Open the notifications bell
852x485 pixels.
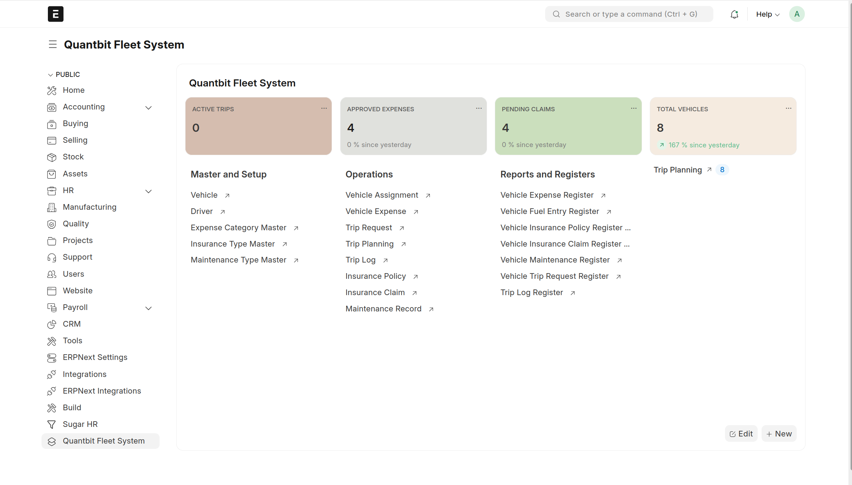734,14
